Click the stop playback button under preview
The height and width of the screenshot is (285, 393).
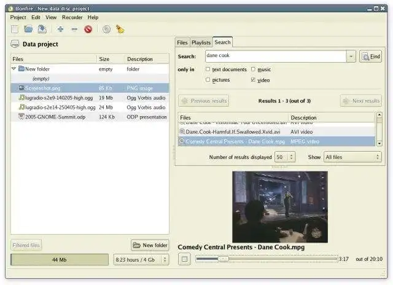(x=184, y=259)
